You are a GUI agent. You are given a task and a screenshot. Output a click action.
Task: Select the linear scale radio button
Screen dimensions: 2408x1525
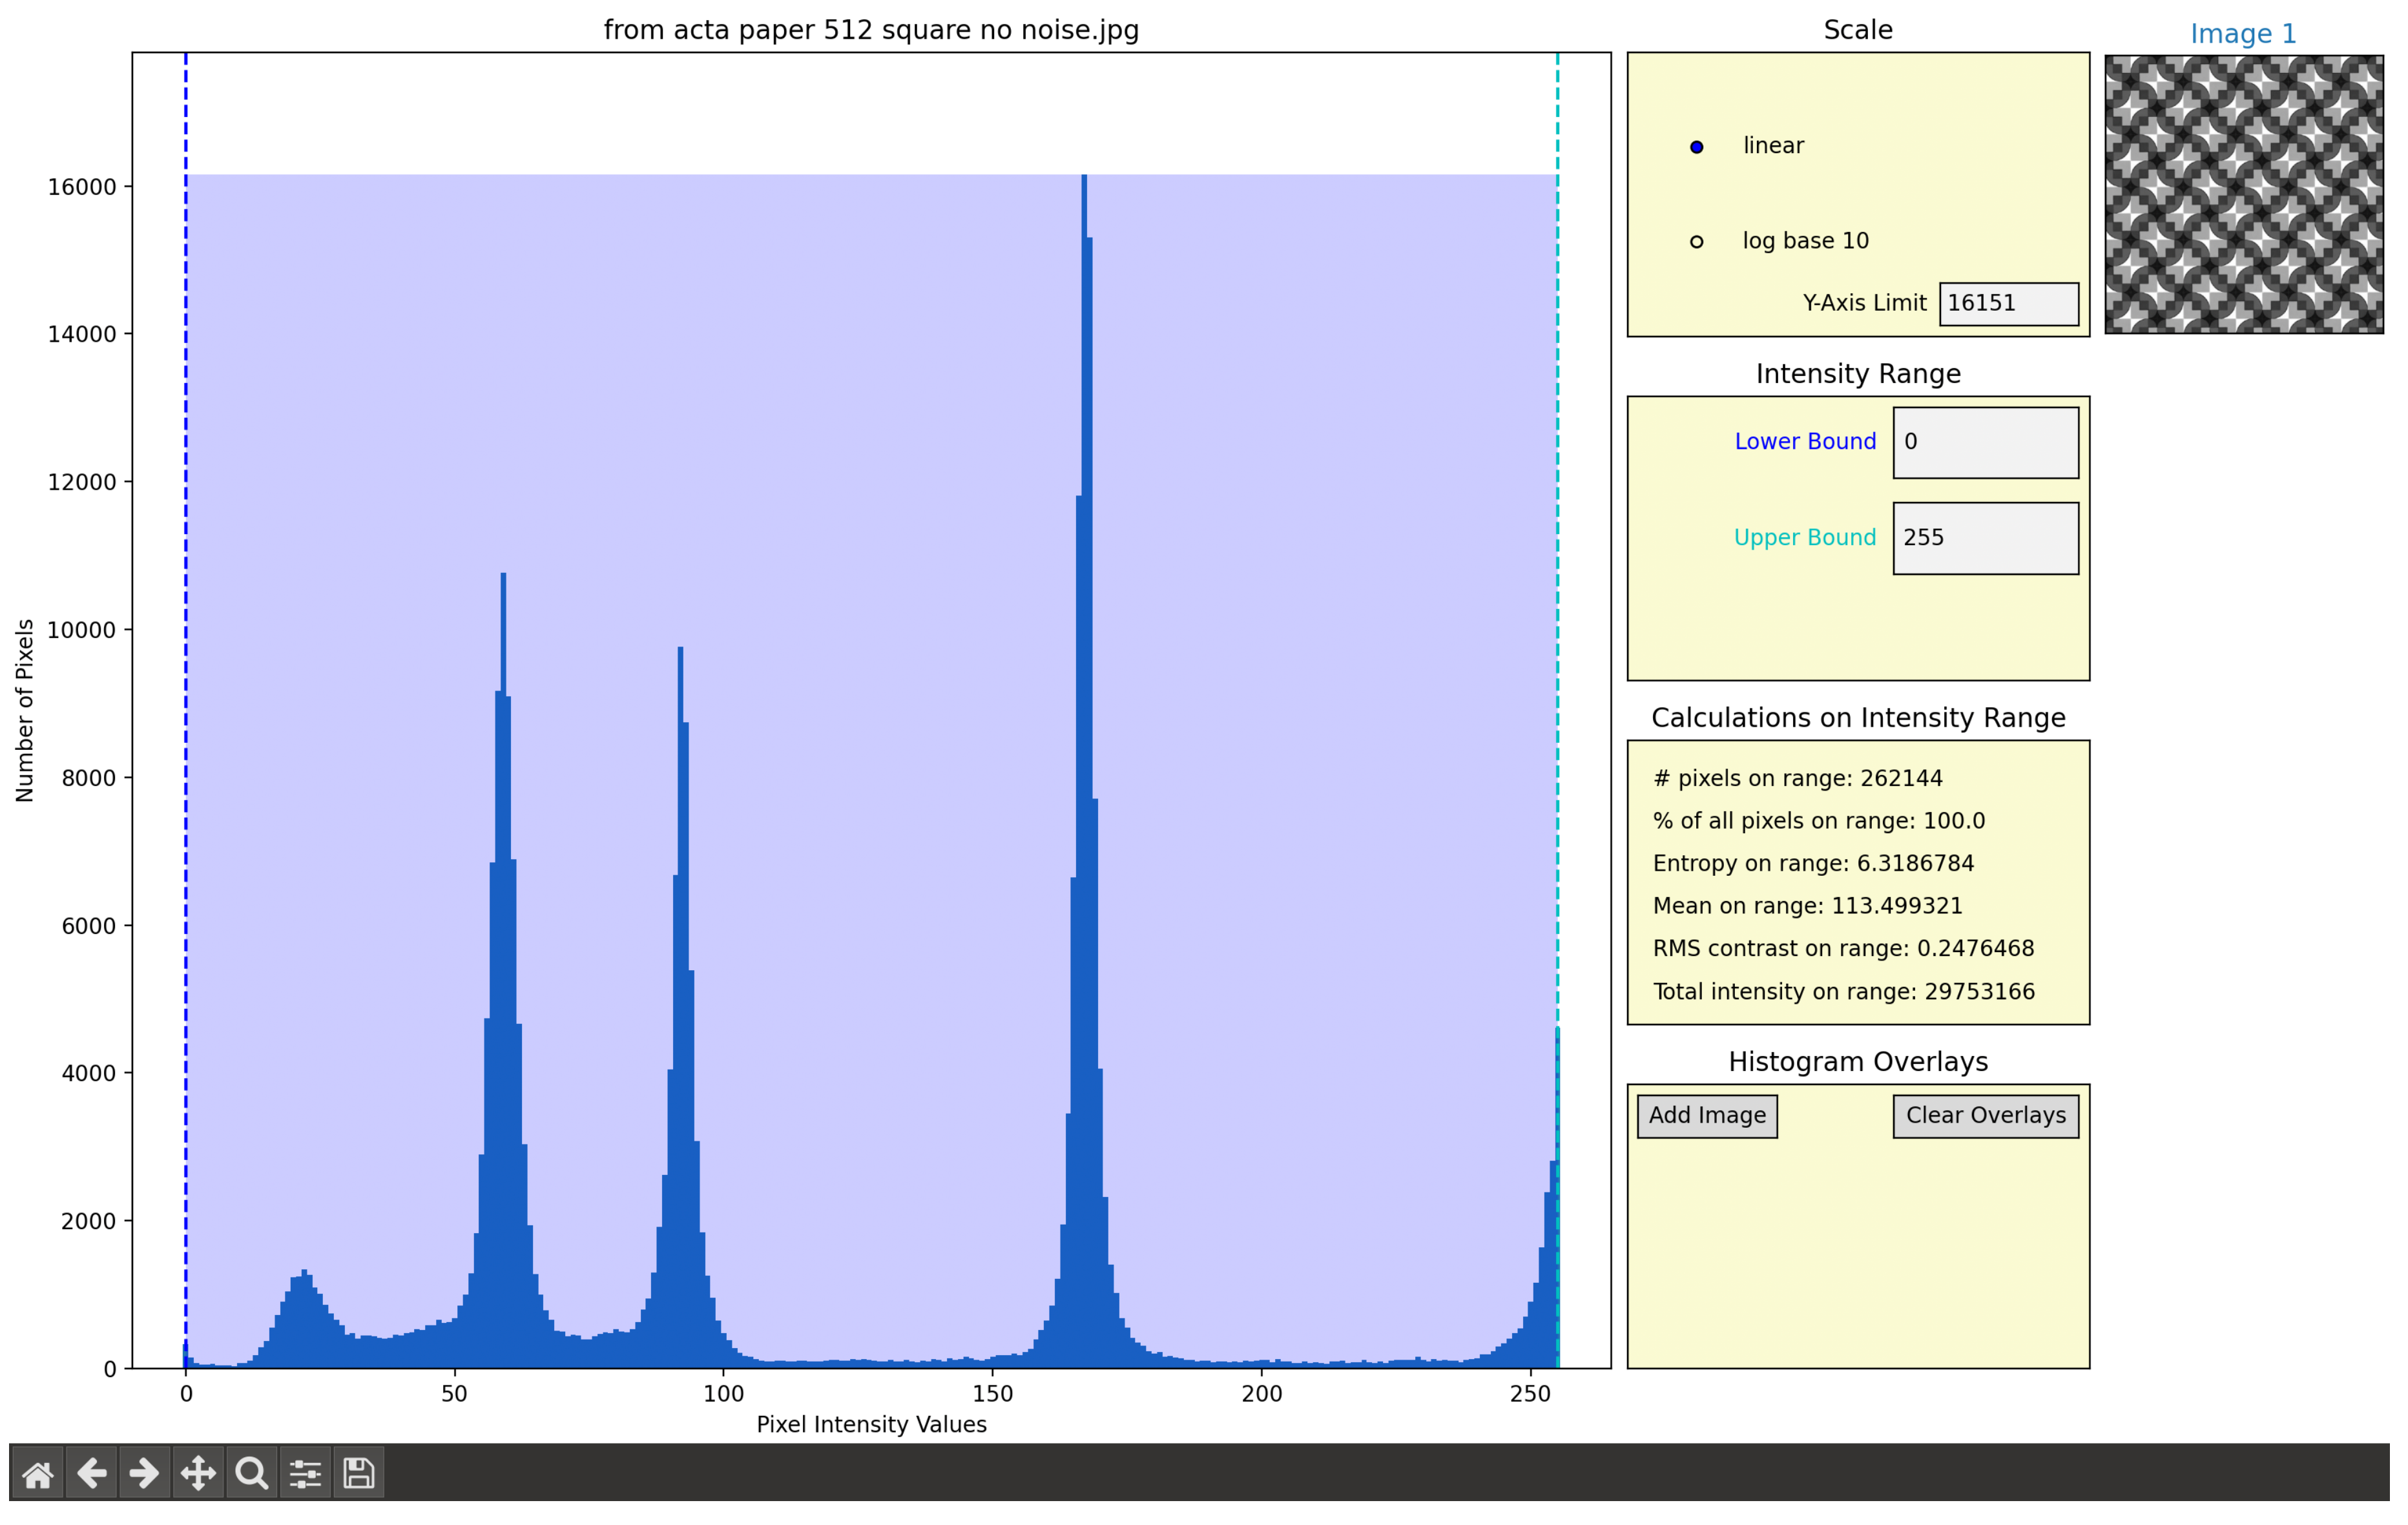(1697, 146)
